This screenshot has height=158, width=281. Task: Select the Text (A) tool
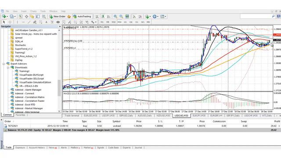point(47,22)
